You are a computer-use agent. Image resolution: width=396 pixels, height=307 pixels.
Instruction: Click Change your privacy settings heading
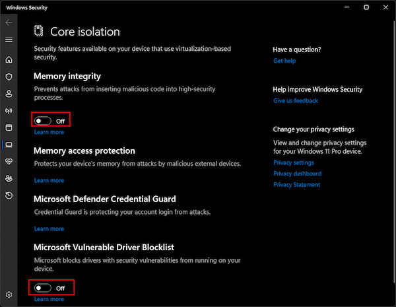pos(313,129)
